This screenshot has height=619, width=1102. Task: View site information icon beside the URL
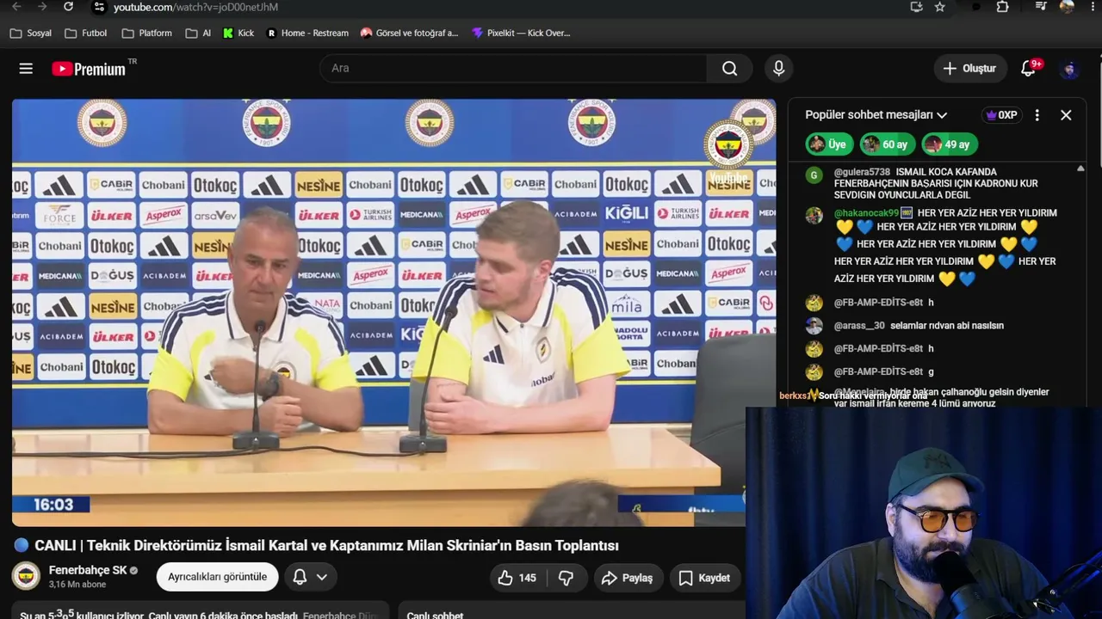click(99, 7)
